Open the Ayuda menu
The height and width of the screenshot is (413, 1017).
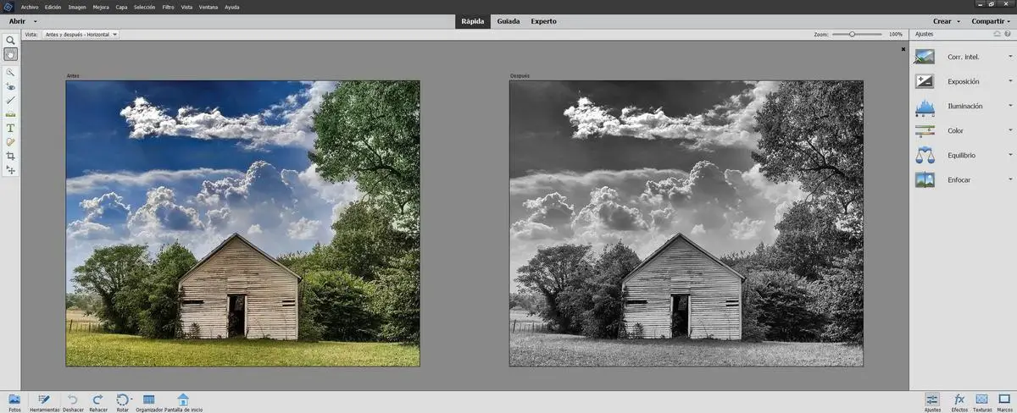[x=231, y=7]
